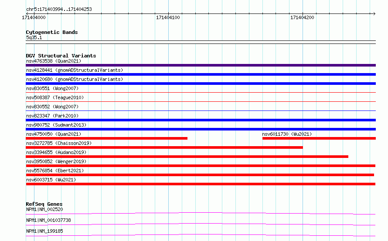Open the DGV Structural Variants track title

click(x=61, y=56)
